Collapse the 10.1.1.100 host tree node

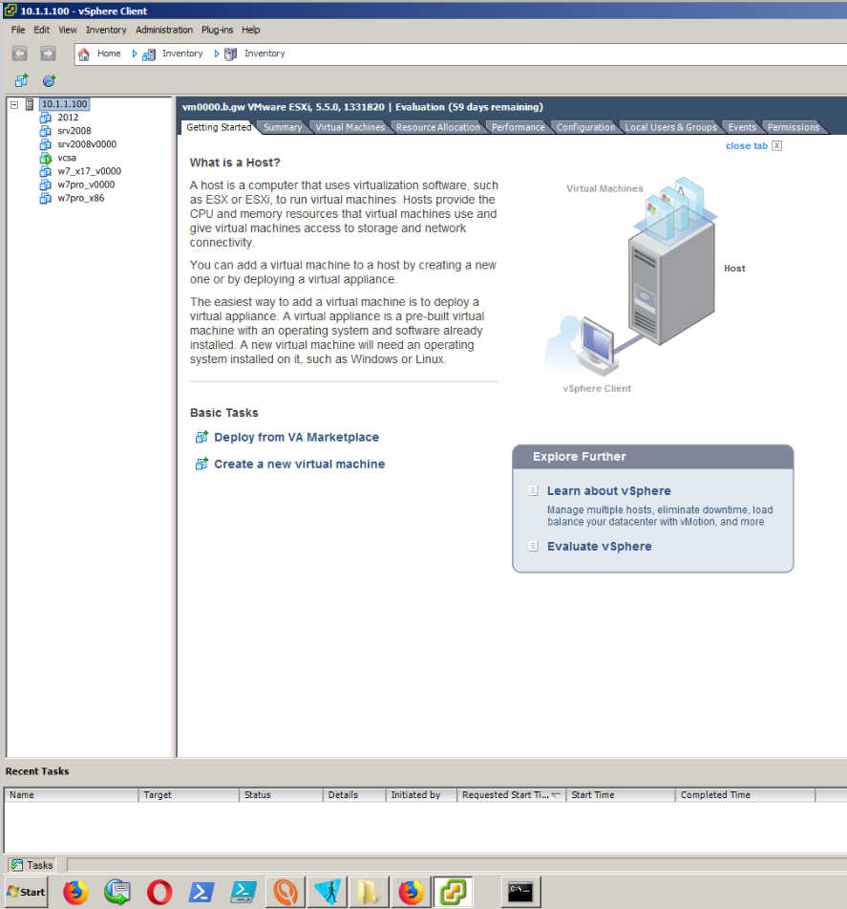(14, 104)
